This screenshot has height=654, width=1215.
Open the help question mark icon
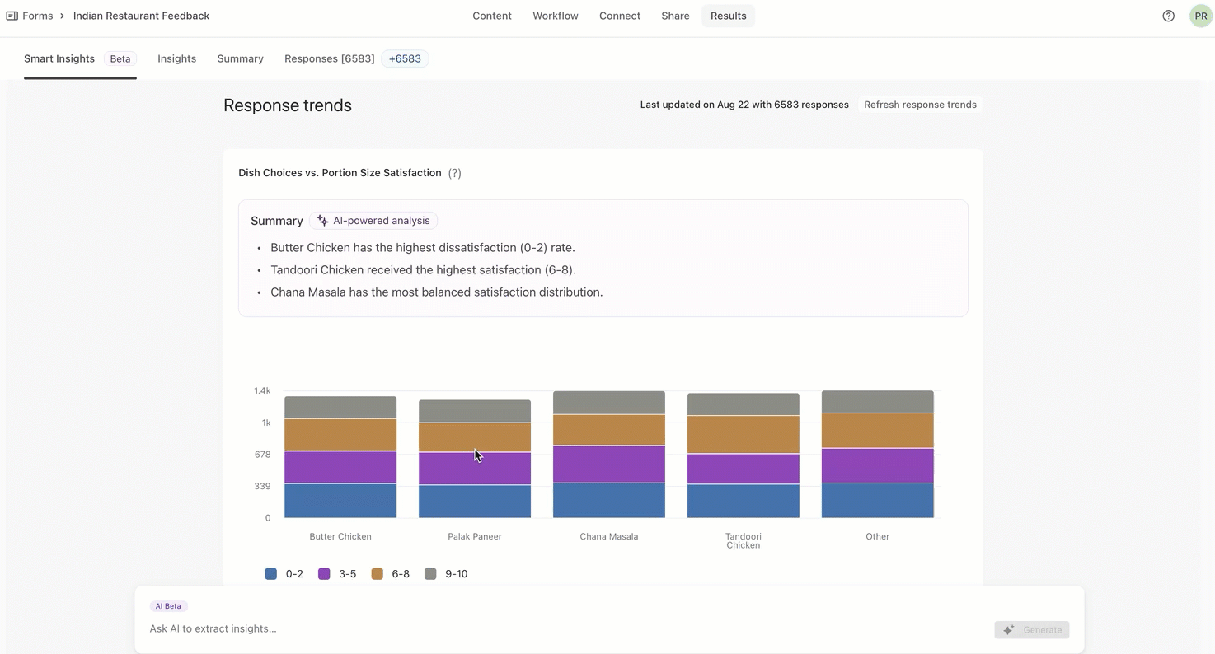pos(1168,16)
